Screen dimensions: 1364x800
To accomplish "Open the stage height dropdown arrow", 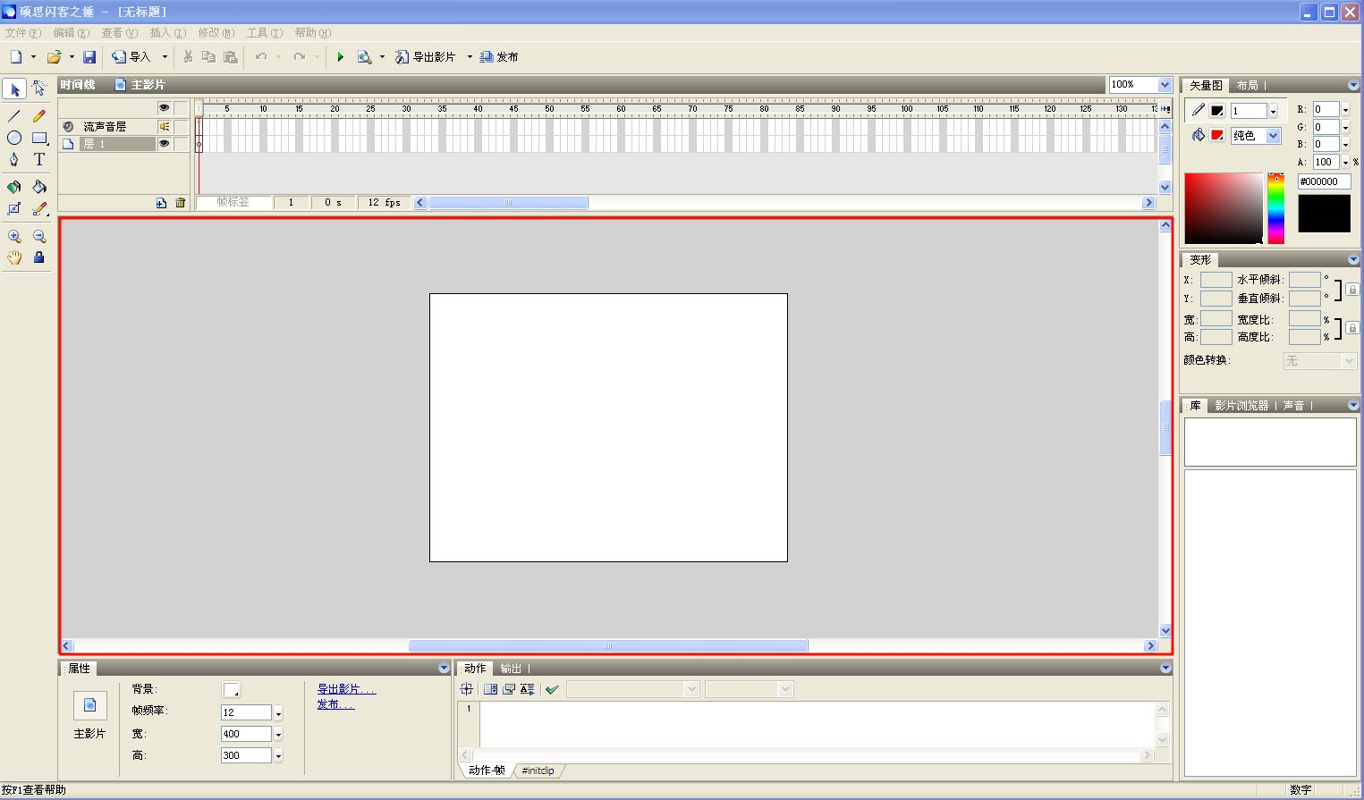I will (x=278, y=756).
